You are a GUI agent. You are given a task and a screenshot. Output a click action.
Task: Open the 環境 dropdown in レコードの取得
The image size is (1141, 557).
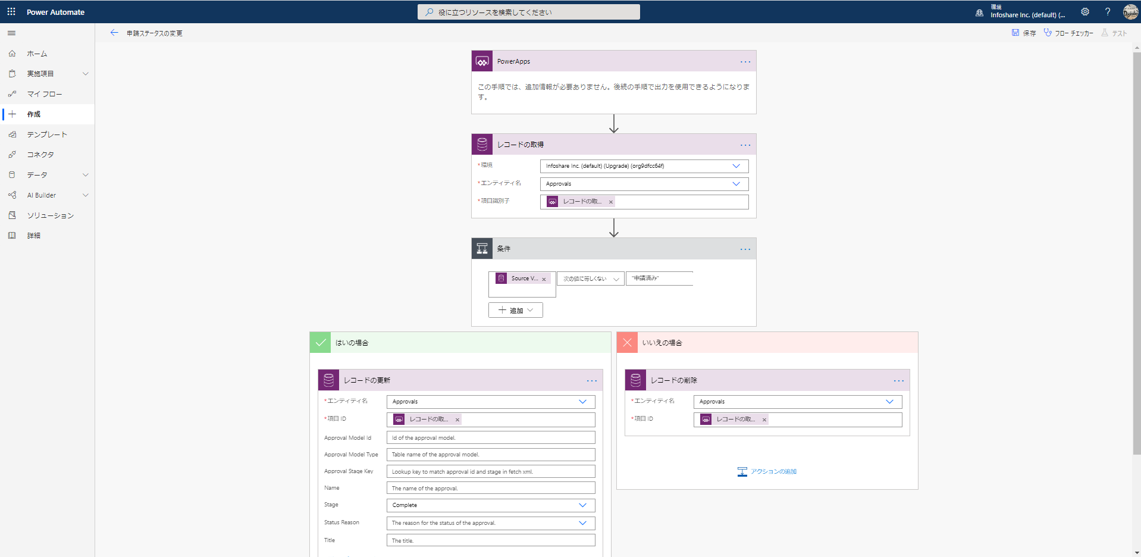644,166
